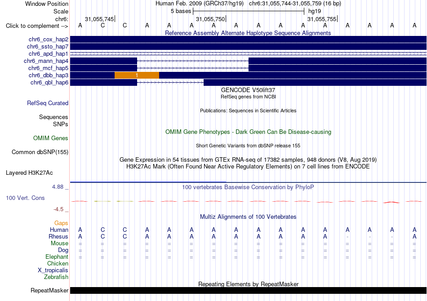The height and width of the screenshot is (301, 427).
Task: Click the SNPs track label
Action: [61, 124]
